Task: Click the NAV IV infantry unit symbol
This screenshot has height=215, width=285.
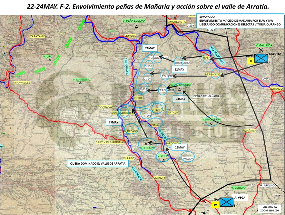Action: point(226,202)
